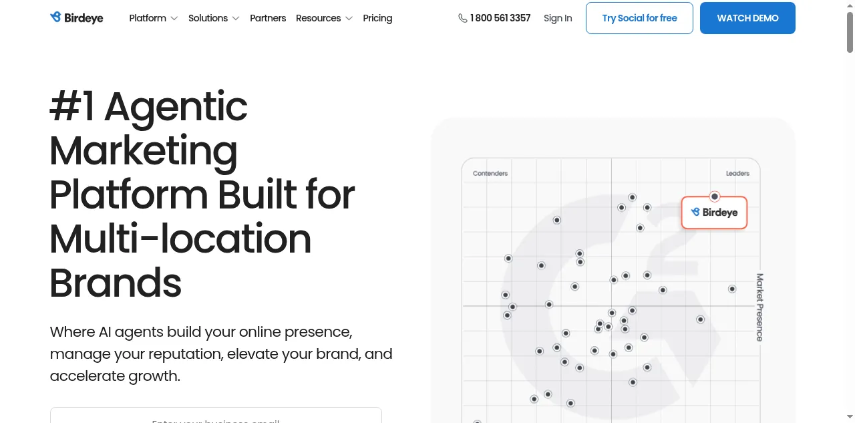855x423 pixels.
Task: Open the Pricing menu item
Action: pos(377,18)
